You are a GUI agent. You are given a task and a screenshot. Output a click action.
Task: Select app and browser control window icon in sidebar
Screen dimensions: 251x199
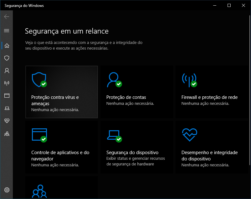7,96
